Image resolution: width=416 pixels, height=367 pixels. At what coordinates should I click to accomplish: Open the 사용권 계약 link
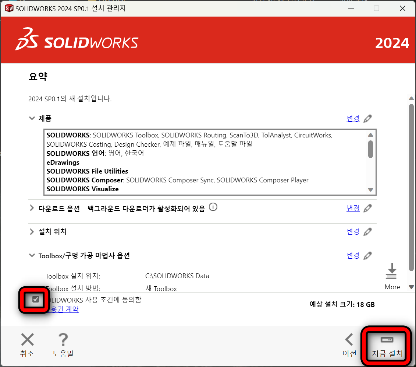(63, 309)
